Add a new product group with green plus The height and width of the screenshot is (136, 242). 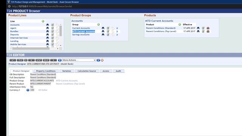point(98,25)
